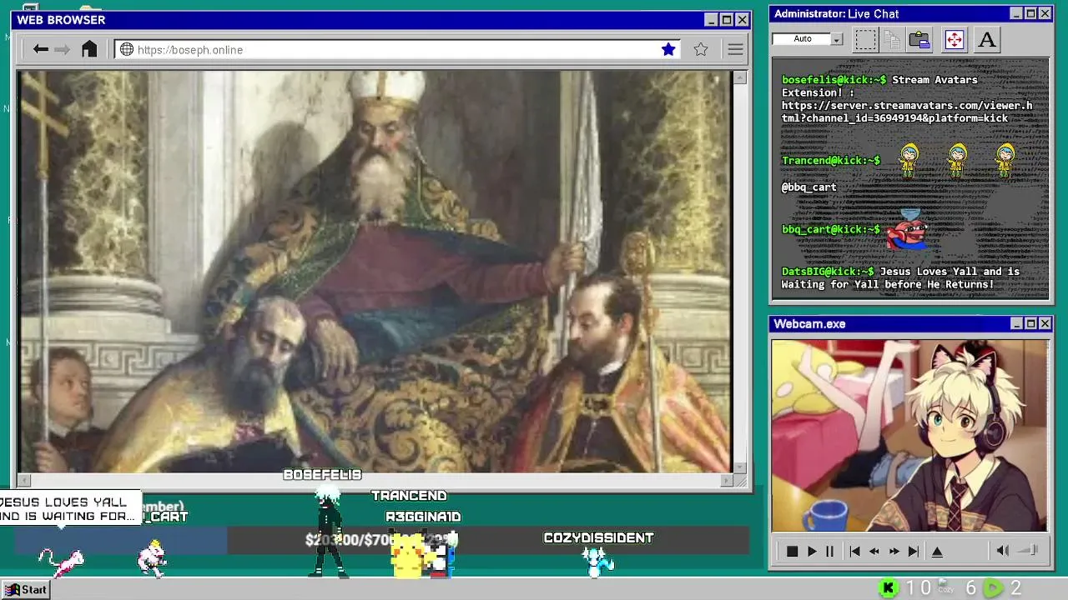The width and height of the screenshot is (1068, 600).
Task: Close the Web Browser window
Action: [x=742, y=20]
